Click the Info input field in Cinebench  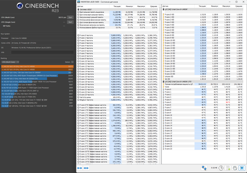(42, 52)
